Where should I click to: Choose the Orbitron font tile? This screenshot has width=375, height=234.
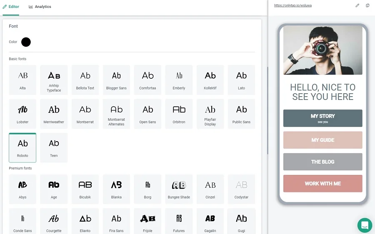pos(179,113)
